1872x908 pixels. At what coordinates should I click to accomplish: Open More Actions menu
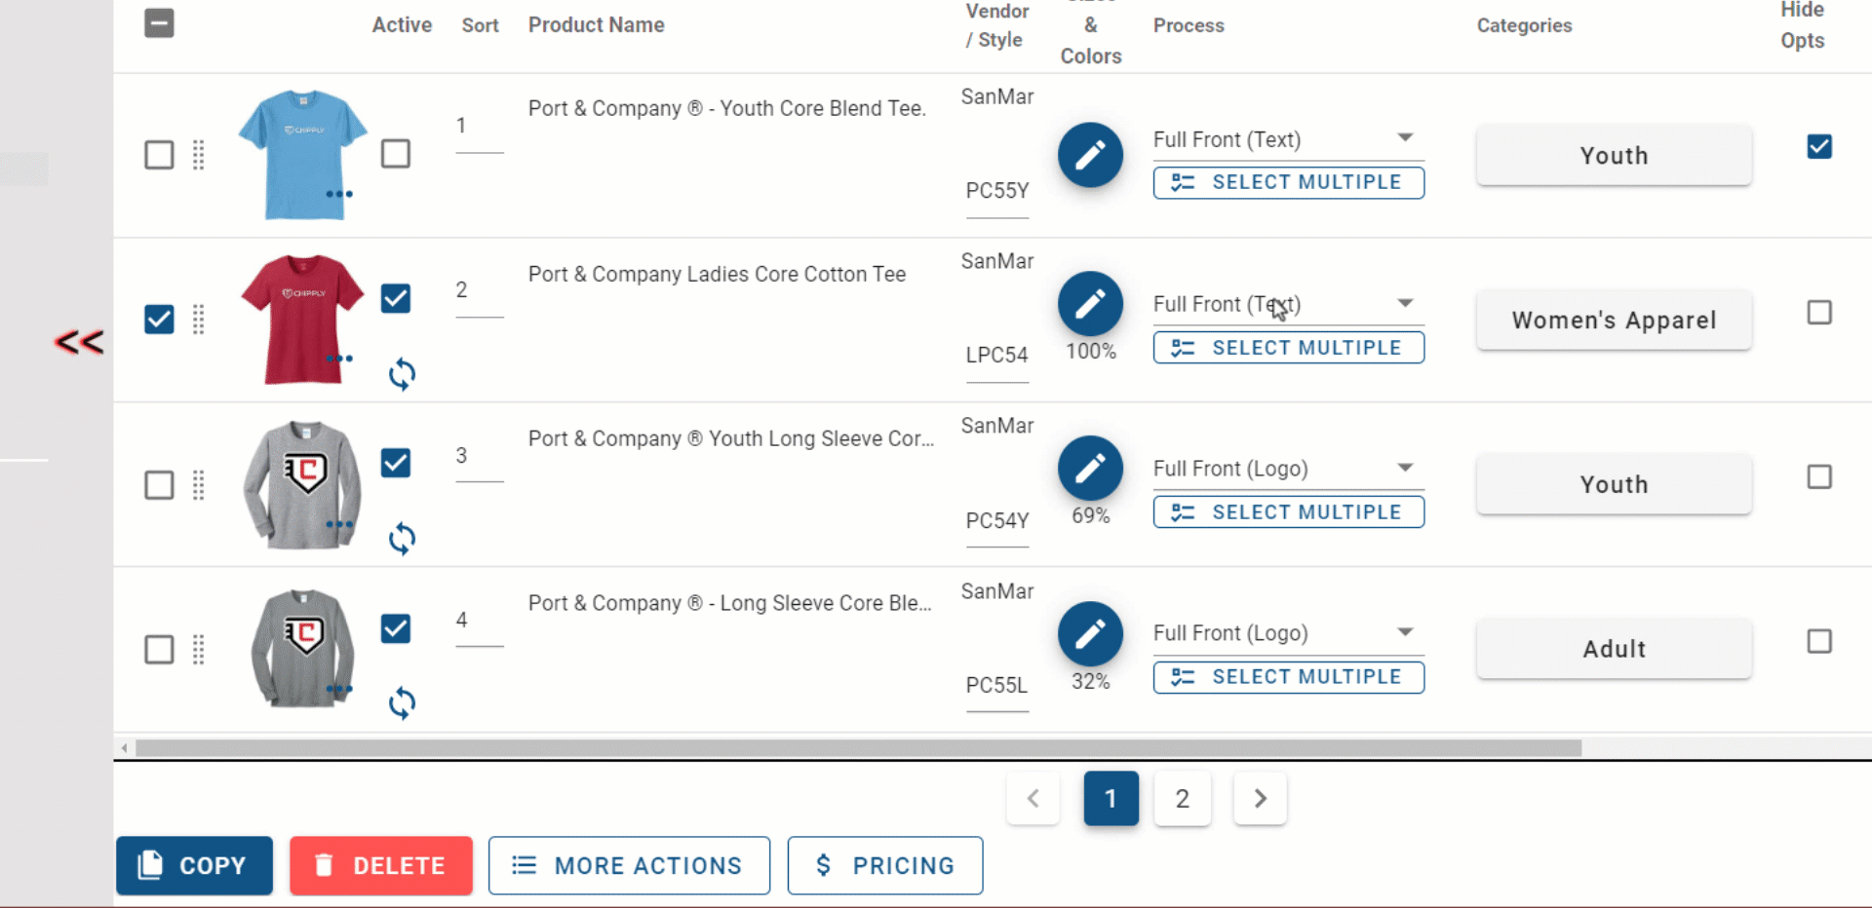pos(629,865)
